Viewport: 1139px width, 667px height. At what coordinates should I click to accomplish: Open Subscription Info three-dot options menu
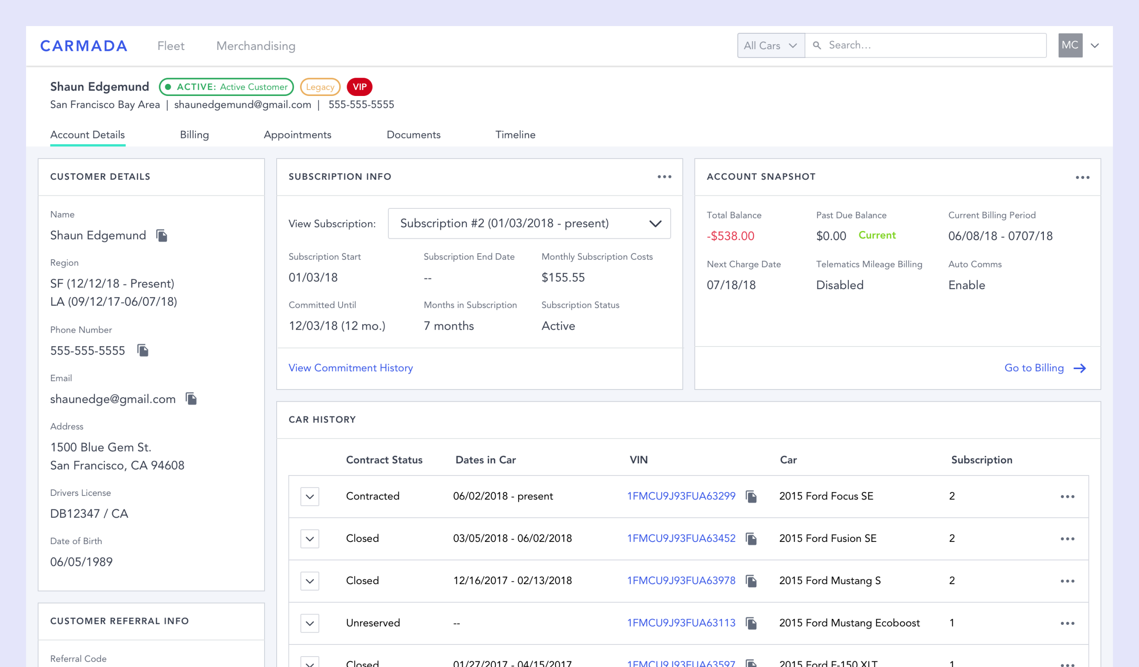point(664,177)
